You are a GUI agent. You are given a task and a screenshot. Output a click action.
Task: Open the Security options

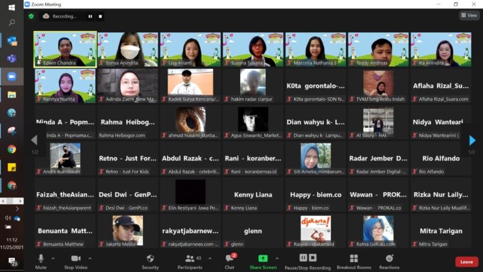coord(150,260)
